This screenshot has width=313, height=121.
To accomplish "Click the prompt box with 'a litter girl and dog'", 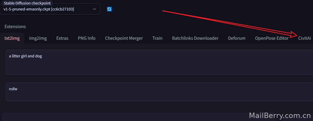I will (x=159, y=62).
